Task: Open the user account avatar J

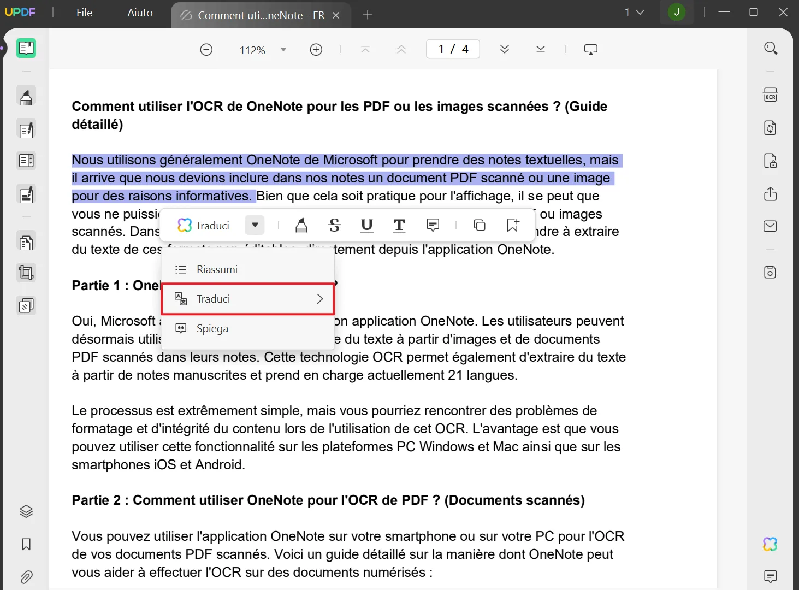Action: coord(677,12)
